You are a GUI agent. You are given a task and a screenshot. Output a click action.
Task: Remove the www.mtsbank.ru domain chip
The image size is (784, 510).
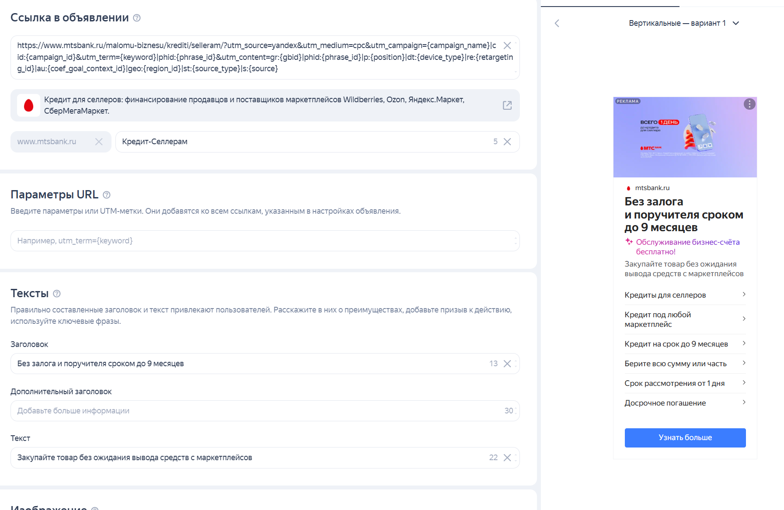click(x=99, y=142)
